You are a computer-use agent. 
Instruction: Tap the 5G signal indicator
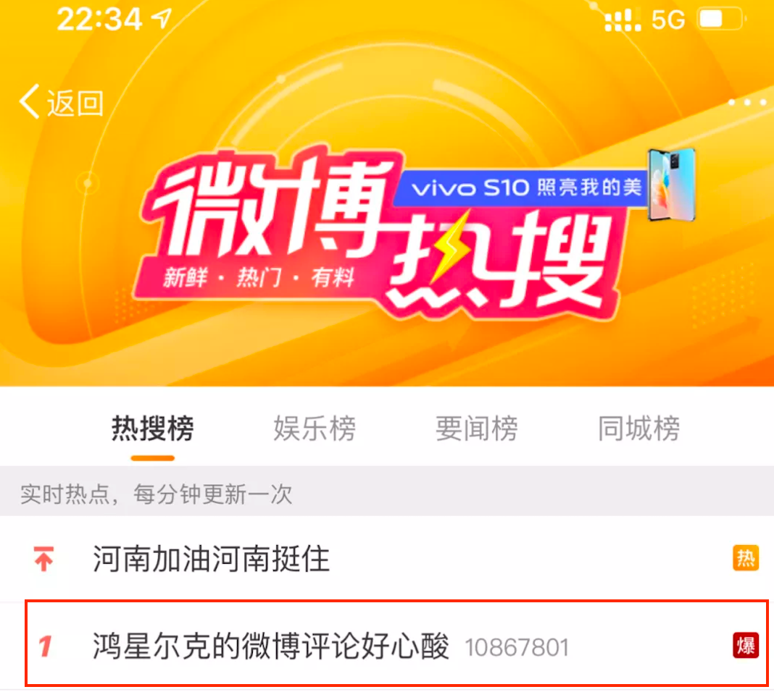tap(668, 20)
